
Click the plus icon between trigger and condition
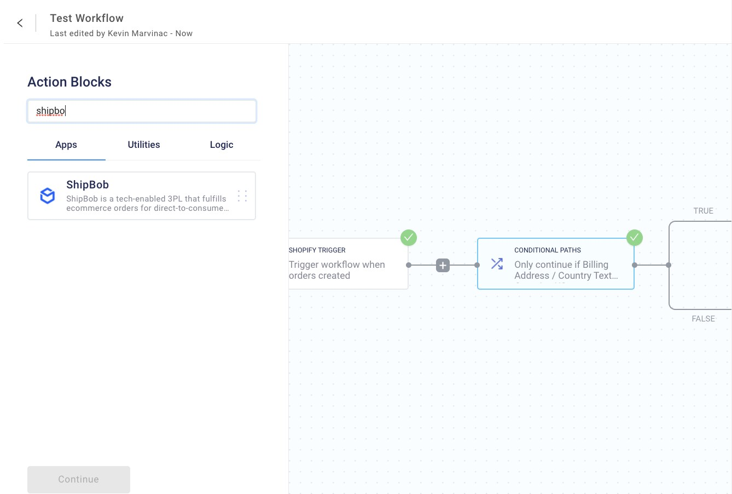coord(443,265)
